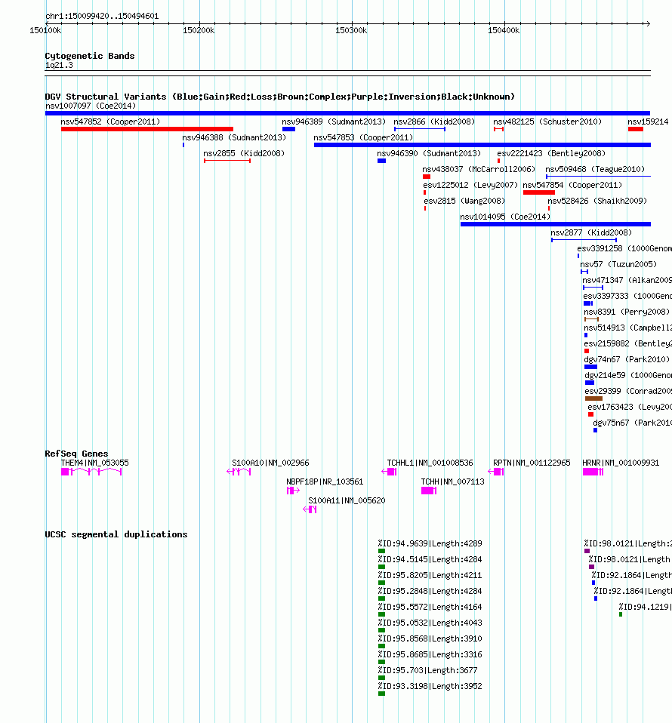672x723 pixels.
Task: Click the THEM4 gene glyph
Action: [91, 471]
